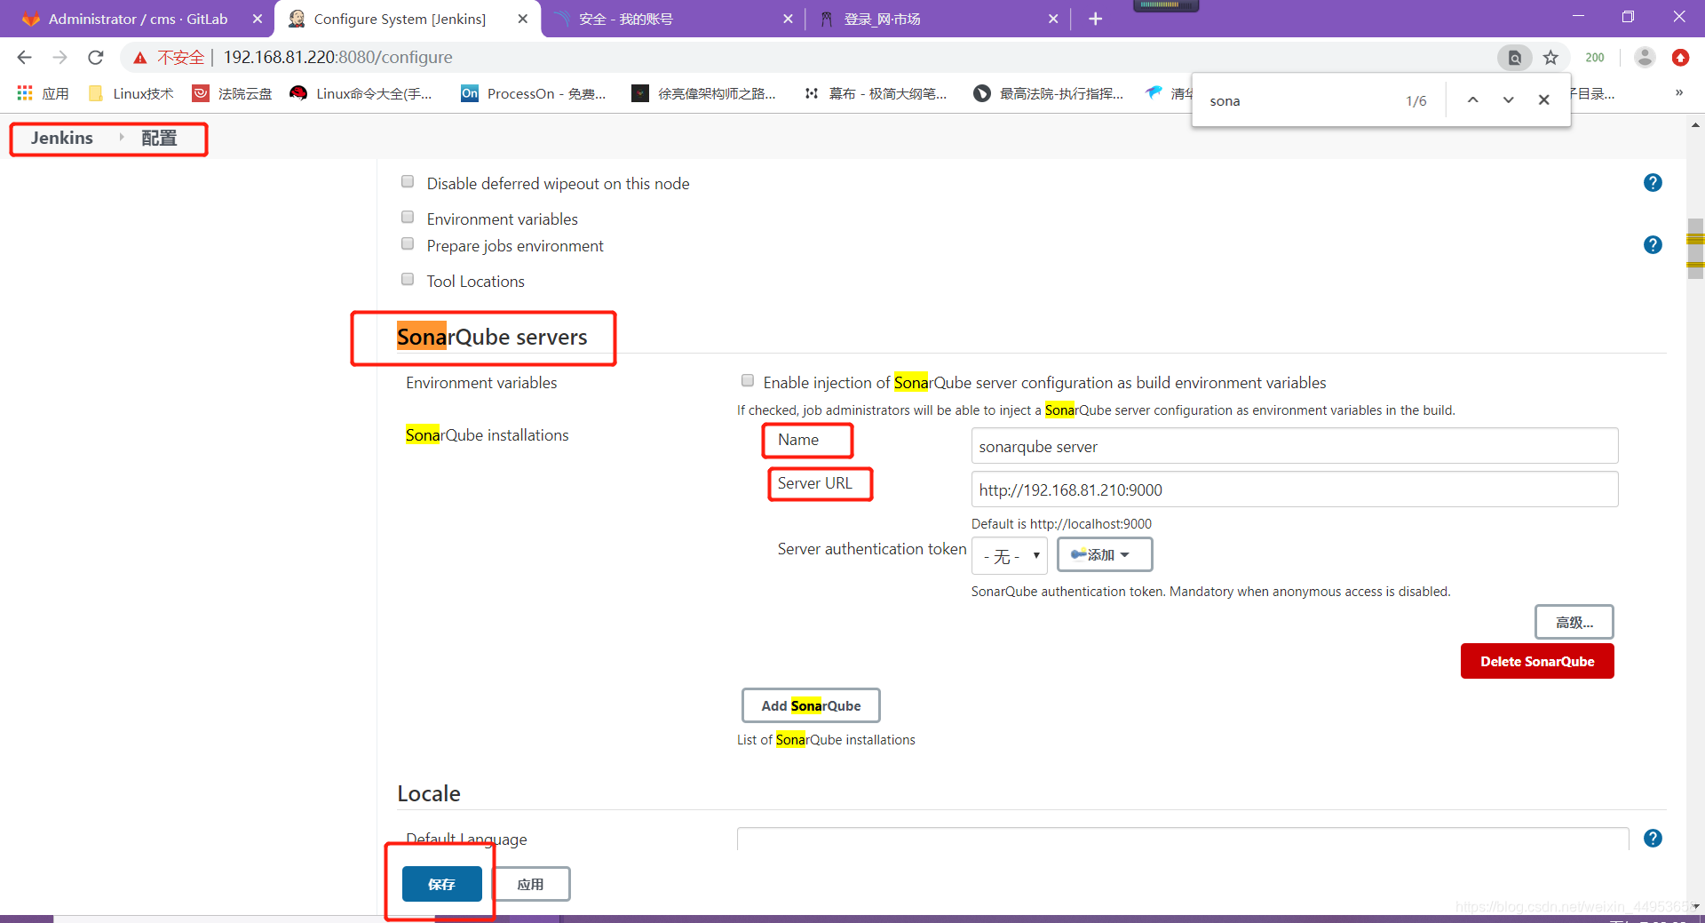1705x923 pixels.
Task: Open the 幕布 bookmark
Action: [x=876, y=93]
